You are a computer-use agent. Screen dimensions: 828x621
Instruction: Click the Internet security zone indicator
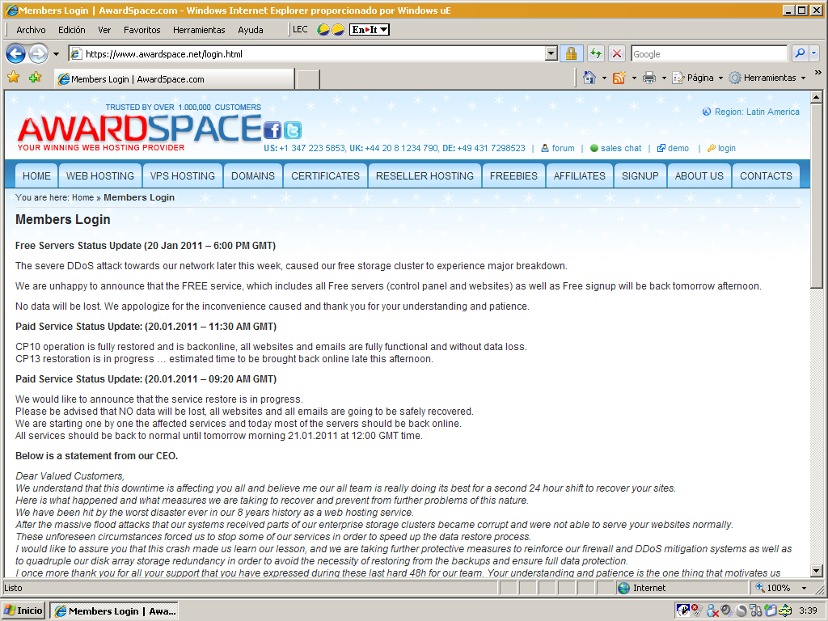(681, 588)
